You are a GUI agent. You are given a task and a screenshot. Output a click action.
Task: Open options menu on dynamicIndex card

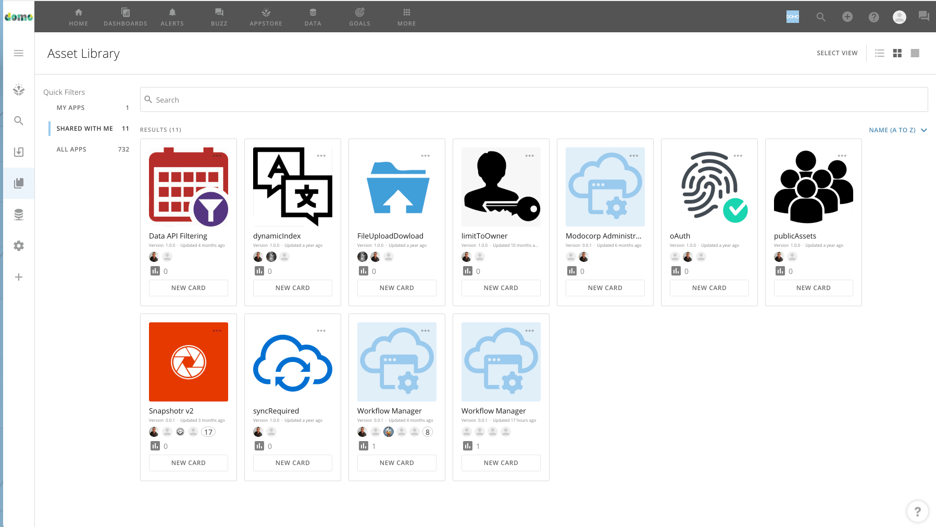321,156
